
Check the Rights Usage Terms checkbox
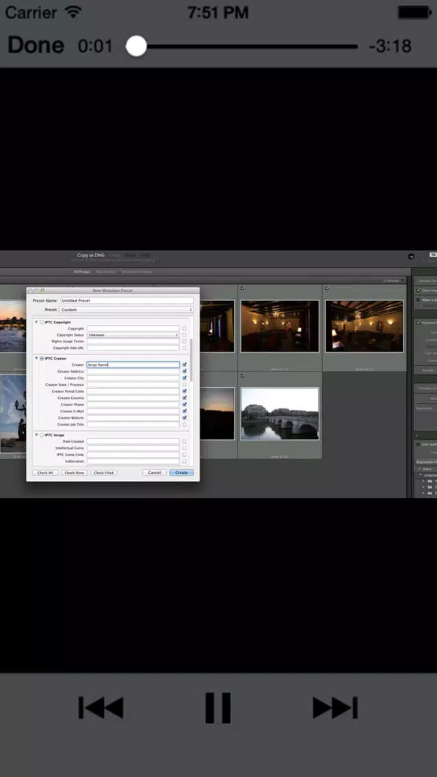click(x=185, y=341)
